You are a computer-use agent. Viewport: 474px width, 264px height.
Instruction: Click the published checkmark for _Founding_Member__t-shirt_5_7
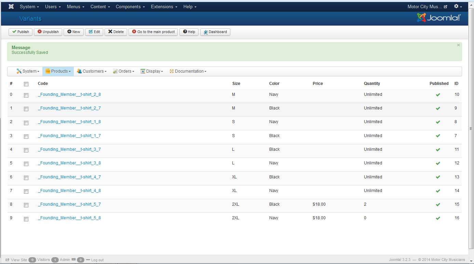coord(438,205)
